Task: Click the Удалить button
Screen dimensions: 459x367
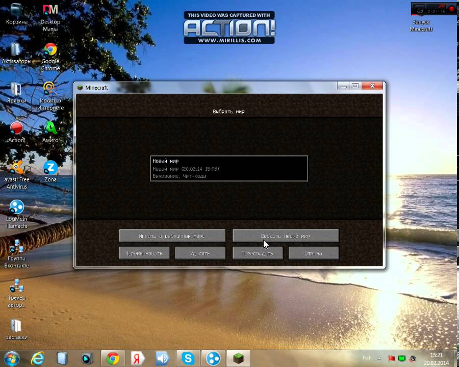Action: click(x=200, y=253)
